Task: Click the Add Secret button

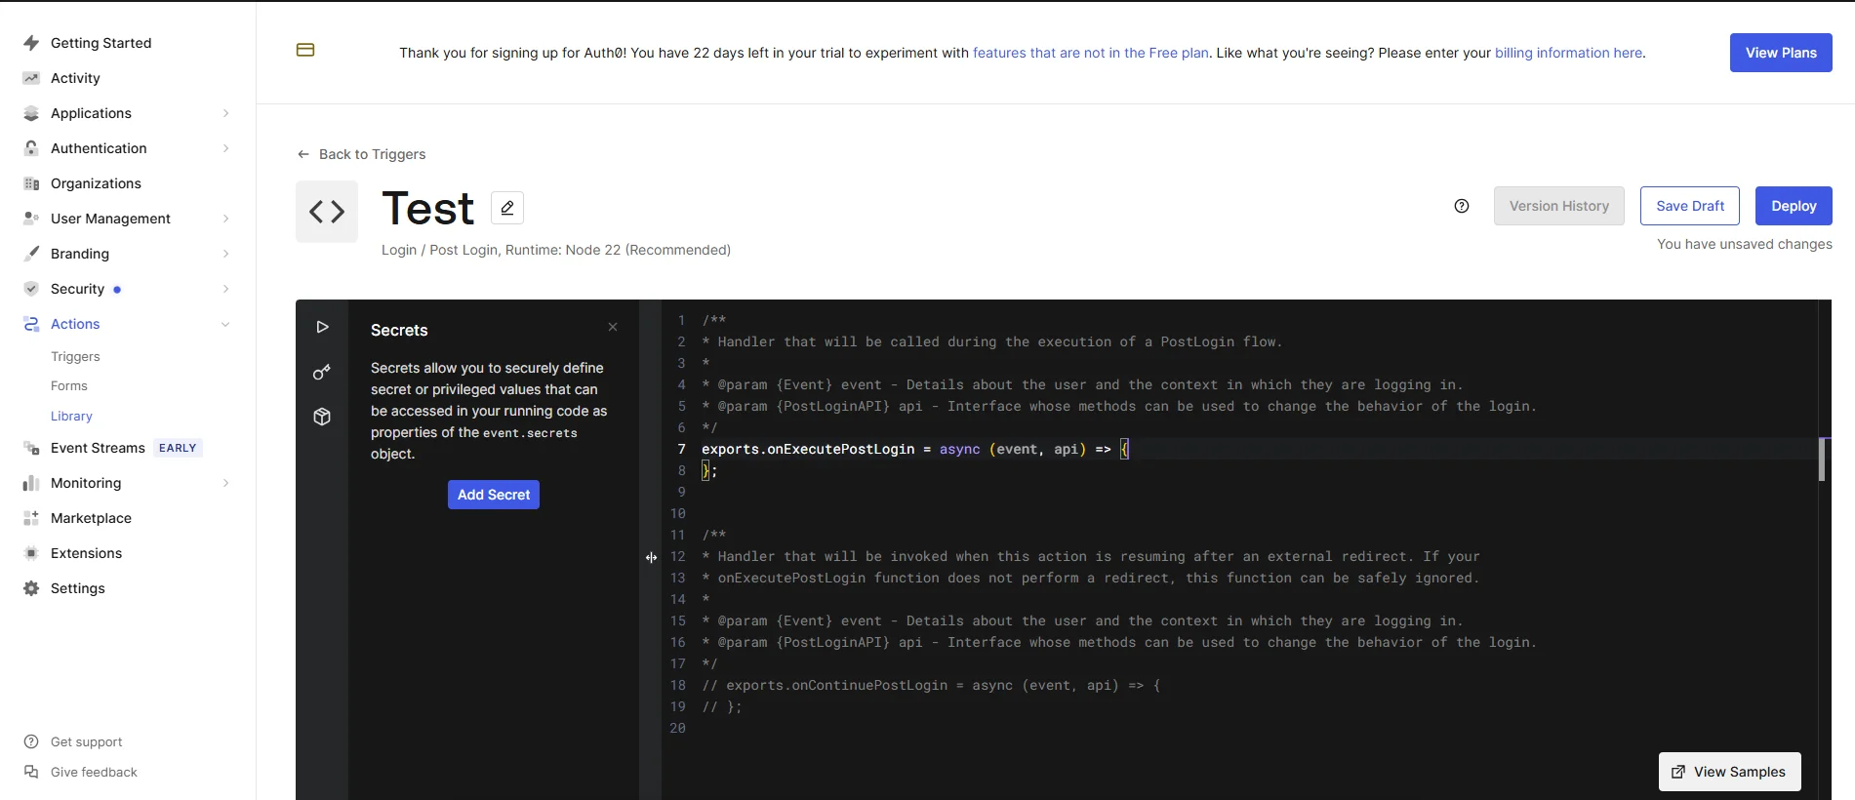Action: 494,495
